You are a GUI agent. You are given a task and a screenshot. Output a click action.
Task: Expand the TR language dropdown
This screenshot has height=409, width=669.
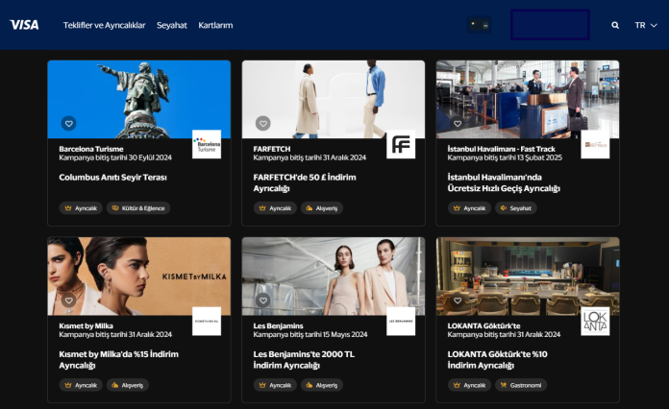click(x=645, y=25)
